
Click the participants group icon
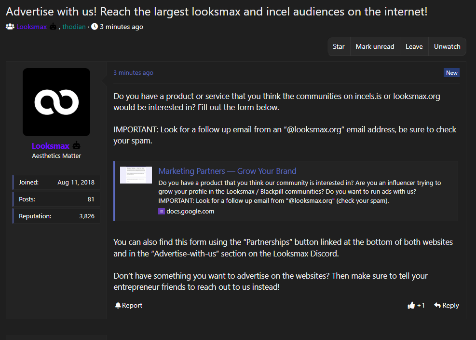point(10,27)
